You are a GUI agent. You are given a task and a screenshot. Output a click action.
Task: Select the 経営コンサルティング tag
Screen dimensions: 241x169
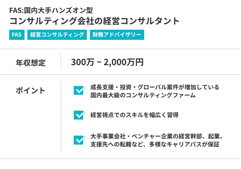(x=57, y=35)
